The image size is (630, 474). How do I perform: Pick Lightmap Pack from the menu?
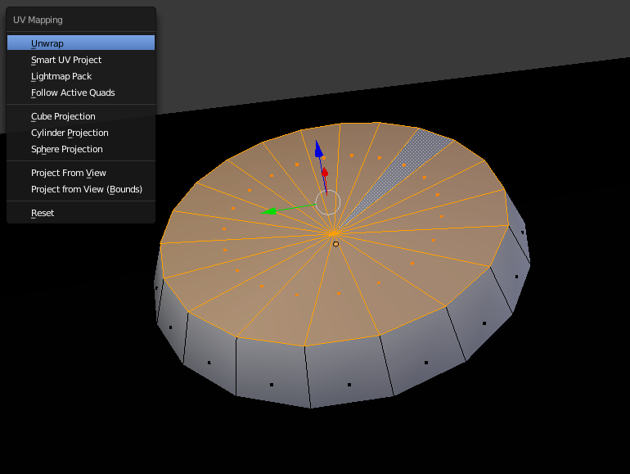point(61,76)
